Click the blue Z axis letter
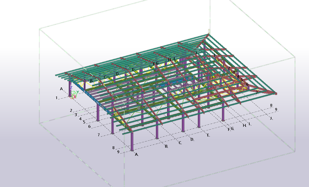309x187 pixels. click(x=71, y=88)
